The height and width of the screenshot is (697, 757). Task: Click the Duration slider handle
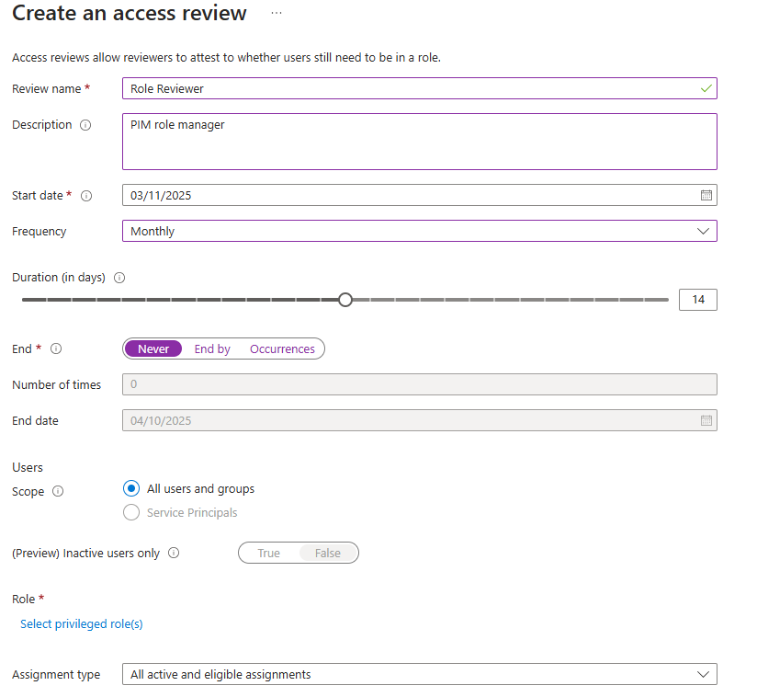345,300
